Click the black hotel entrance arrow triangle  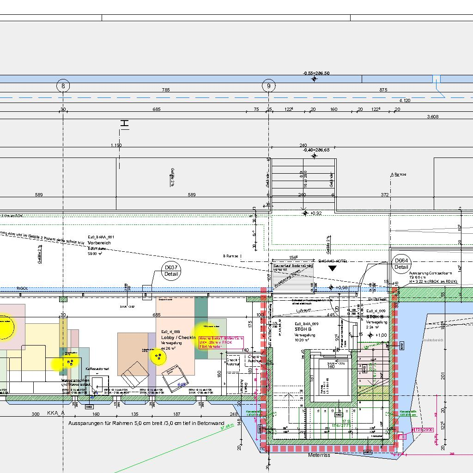[332, 268]
